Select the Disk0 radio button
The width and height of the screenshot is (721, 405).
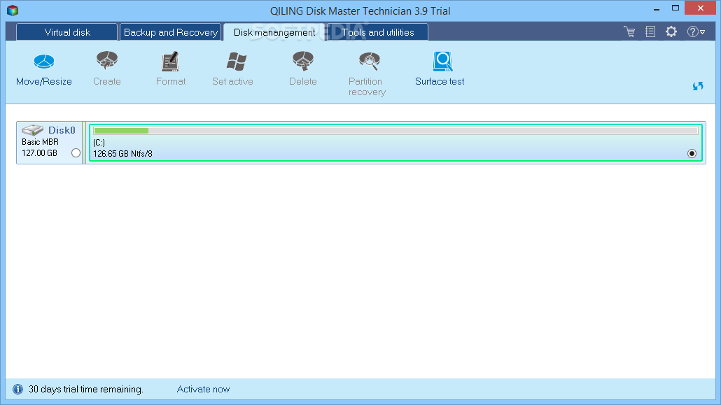[x=76, y=153]
